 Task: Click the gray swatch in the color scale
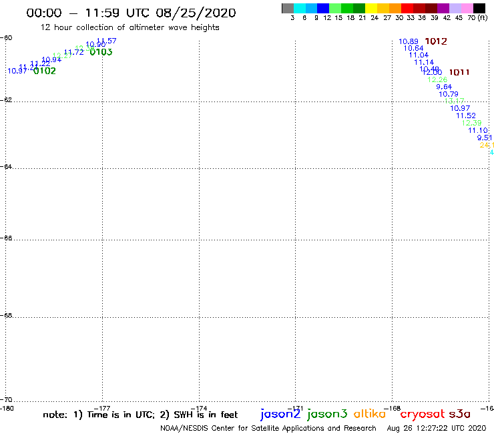288,8
